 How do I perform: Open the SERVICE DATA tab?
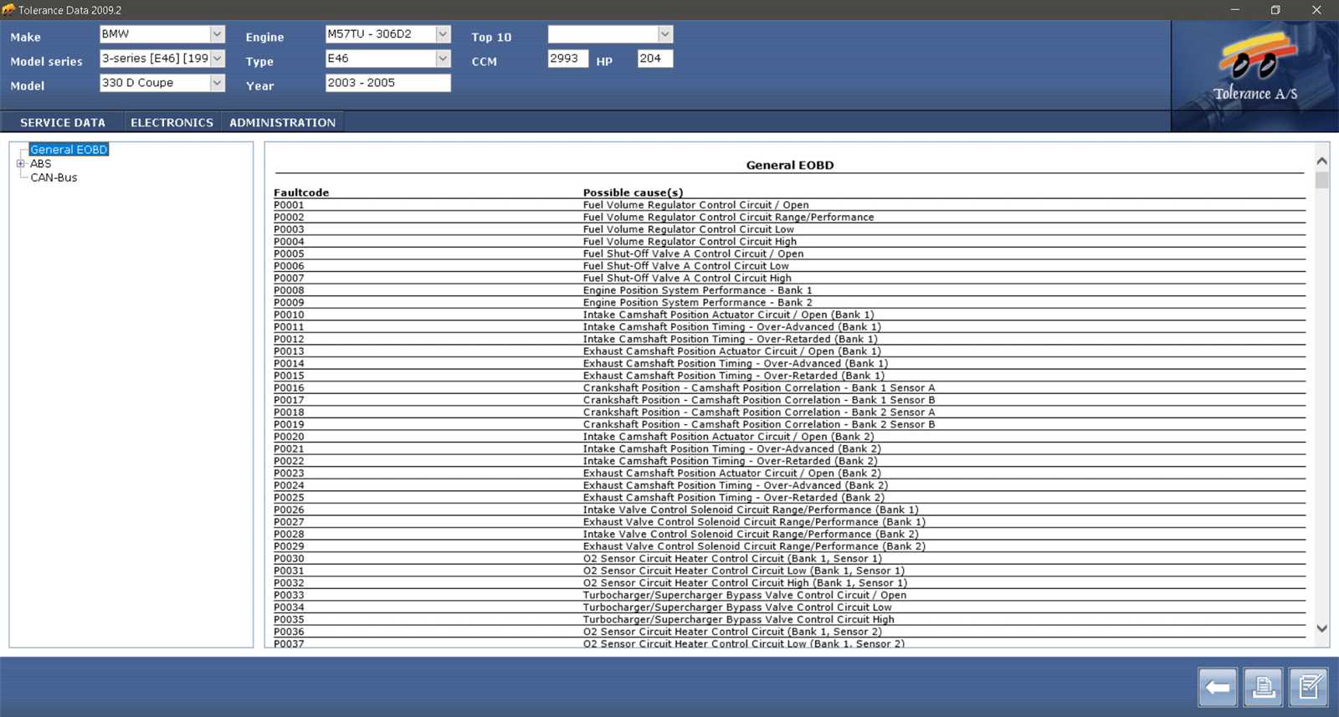click(63, 122)
